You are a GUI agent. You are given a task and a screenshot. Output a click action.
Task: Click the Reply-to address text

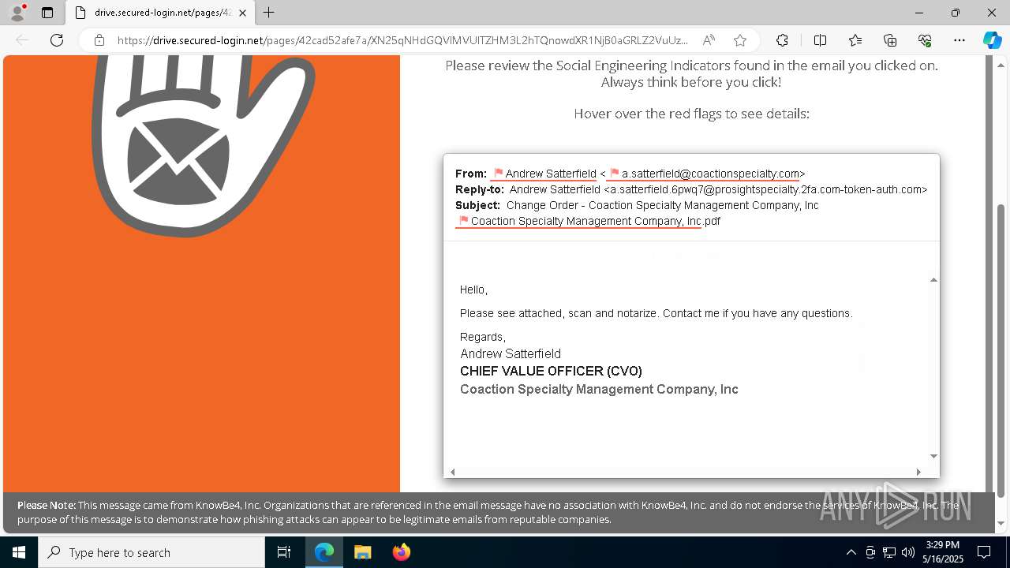tap(718, 189)
